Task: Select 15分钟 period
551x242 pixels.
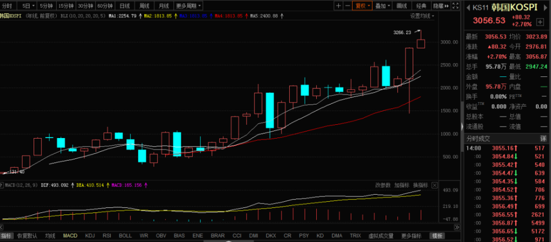Action: pos(66,6)
